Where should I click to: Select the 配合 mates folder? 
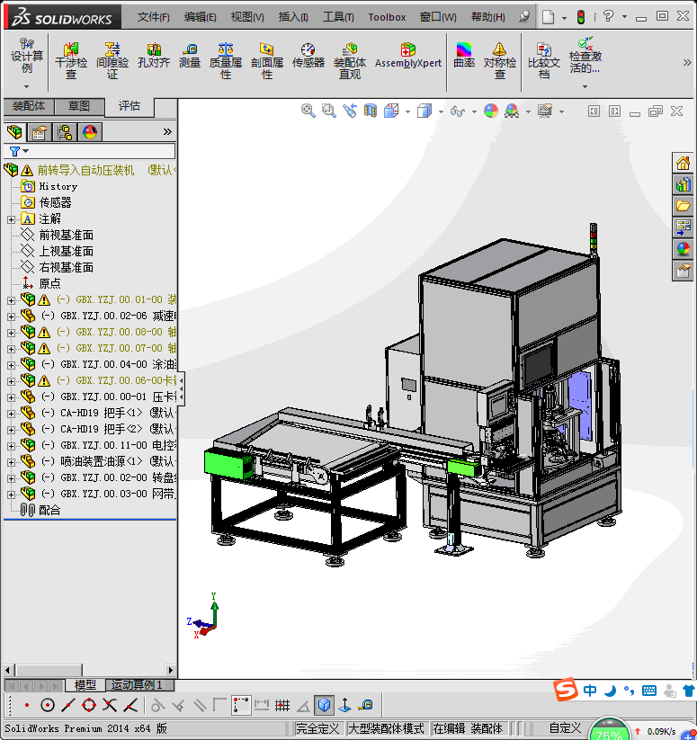[x=49, y=510]
